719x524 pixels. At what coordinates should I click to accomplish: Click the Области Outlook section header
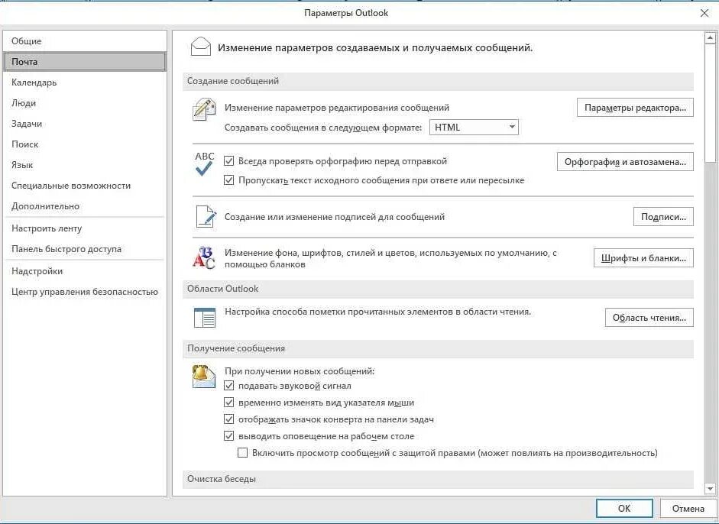pyautogui.click(x=438, y=289)
